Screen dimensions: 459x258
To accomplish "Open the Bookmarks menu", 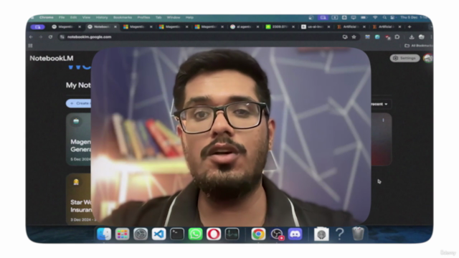I will click(x=123, y=17).
